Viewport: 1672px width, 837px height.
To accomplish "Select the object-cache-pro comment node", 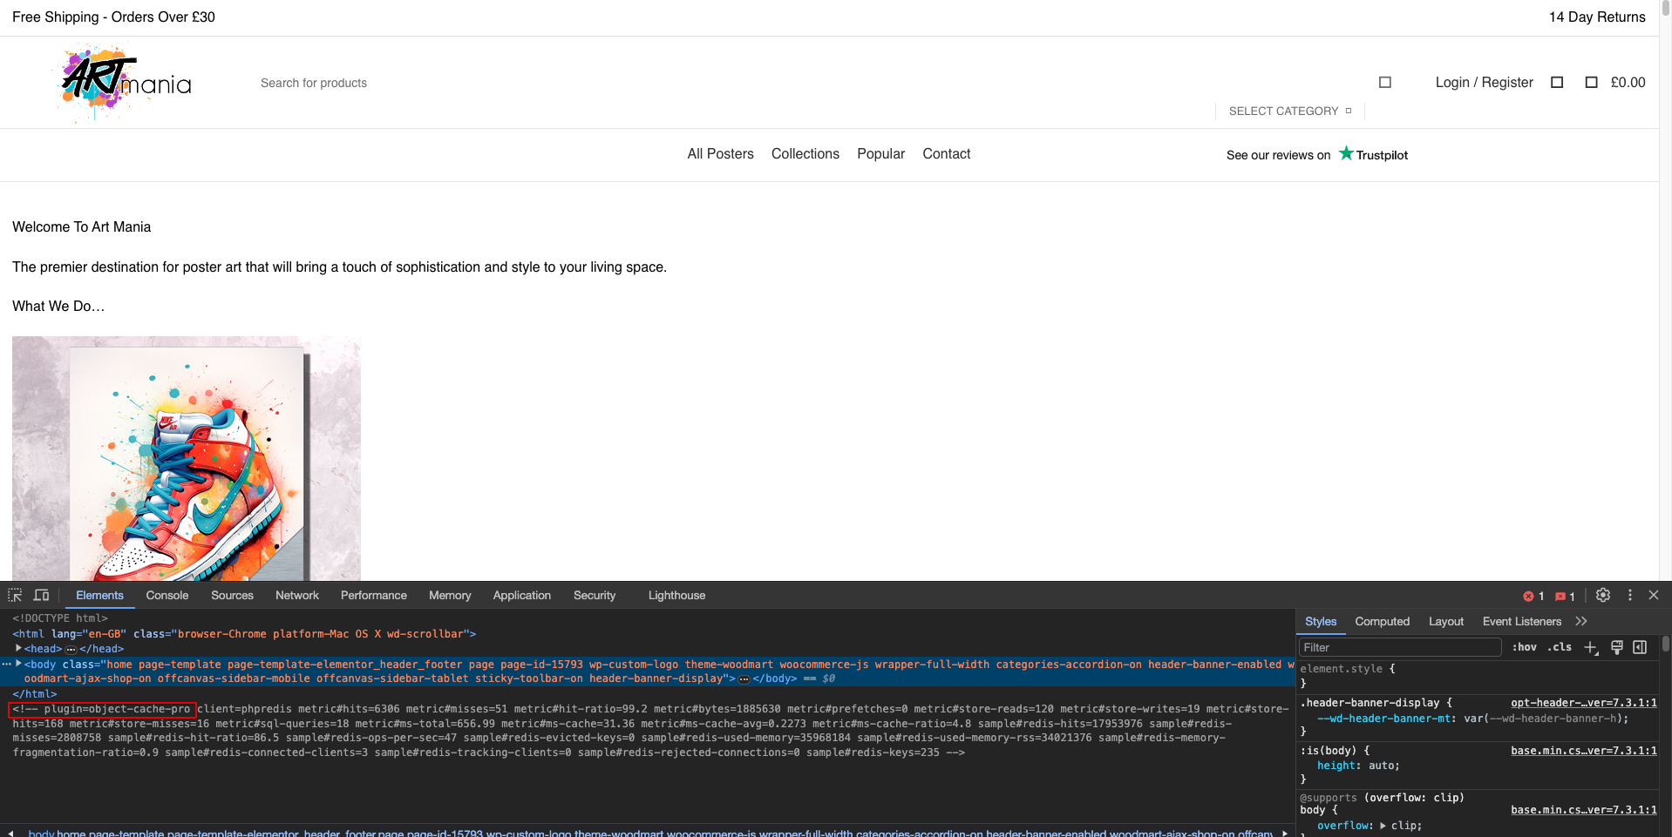I will [650, 731].
